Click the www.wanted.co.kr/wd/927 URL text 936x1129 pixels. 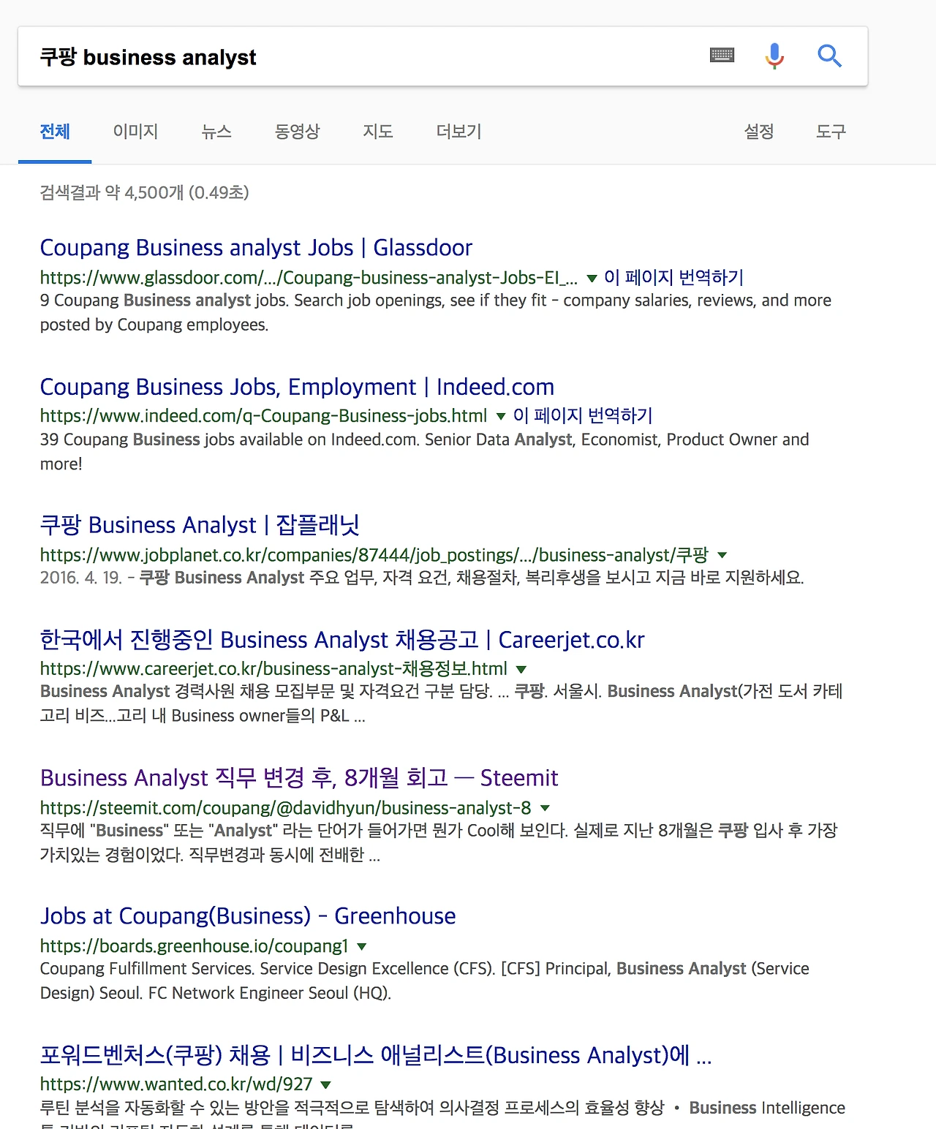(x=176, y=1084)
